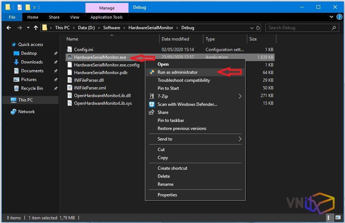
Task: Click the Back navigation arrow
Action: pos(9,28)
